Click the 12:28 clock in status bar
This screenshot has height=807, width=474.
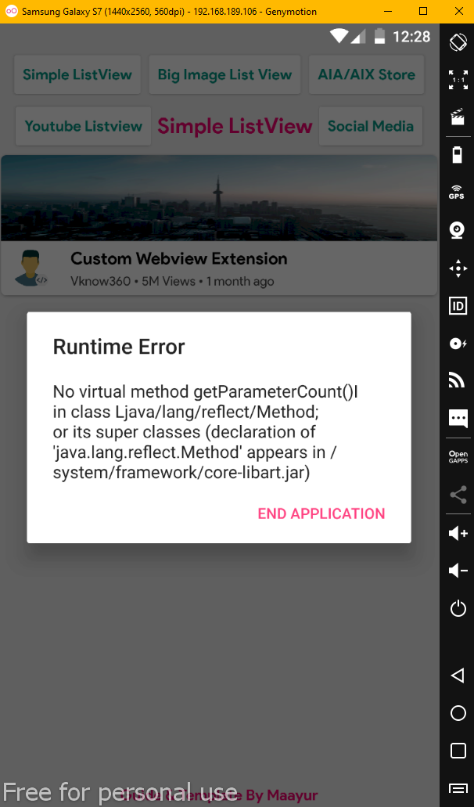point(411,37)
